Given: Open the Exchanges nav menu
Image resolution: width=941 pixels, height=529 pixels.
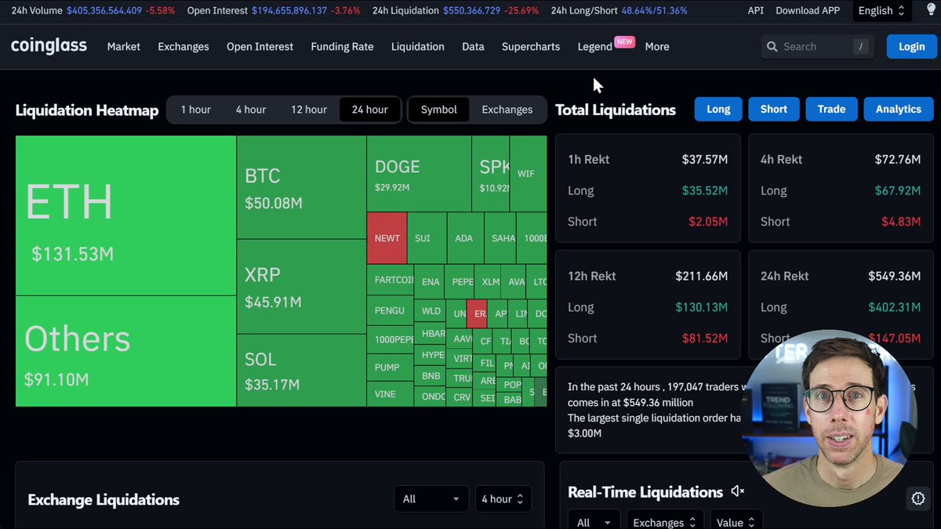Looking at the screenshot, I should (183, 47).
